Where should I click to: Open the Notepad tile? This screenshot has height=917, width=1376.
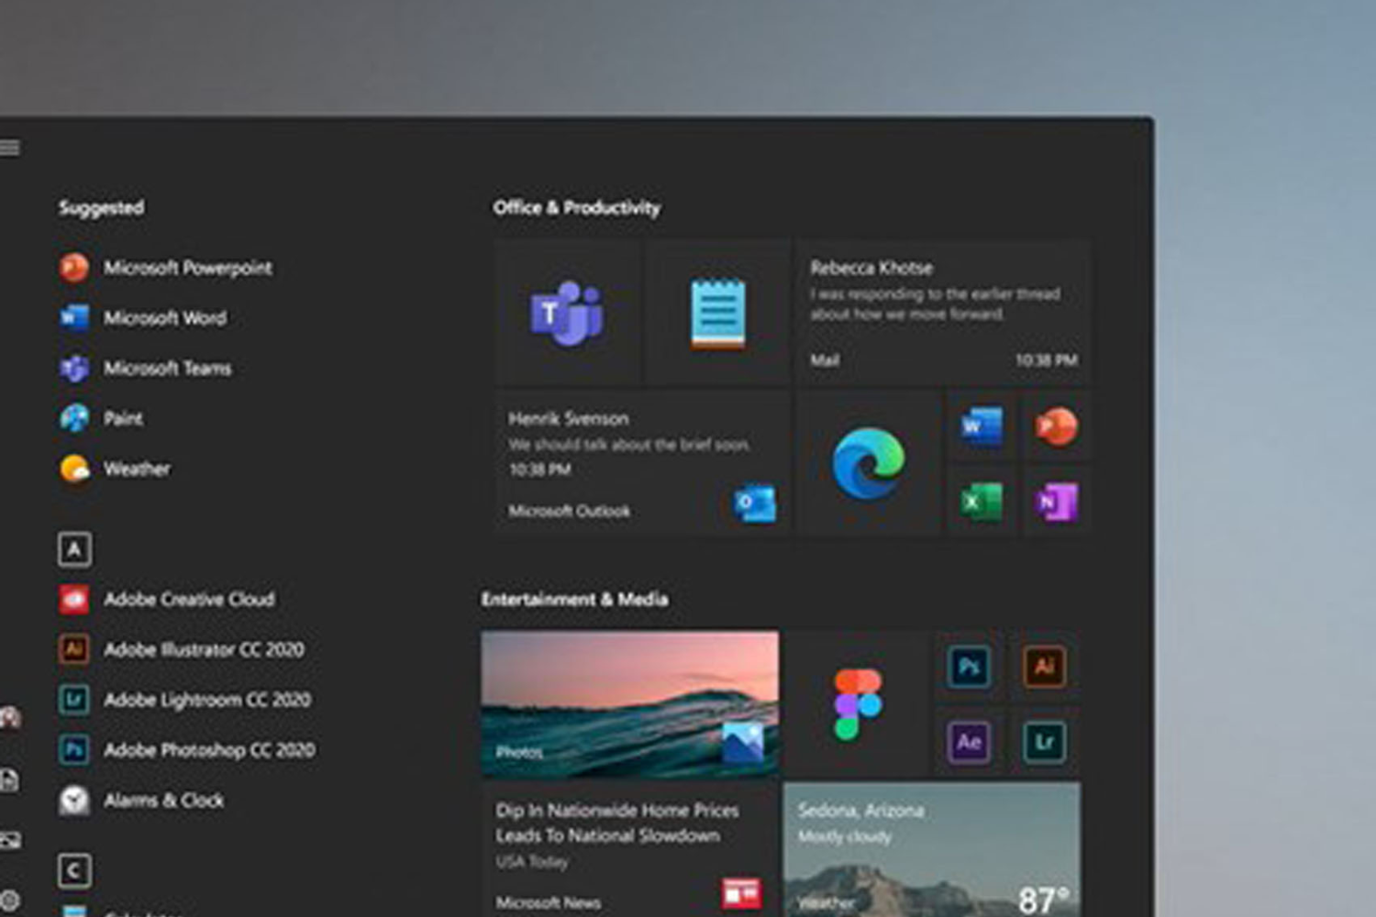(717, 314)
